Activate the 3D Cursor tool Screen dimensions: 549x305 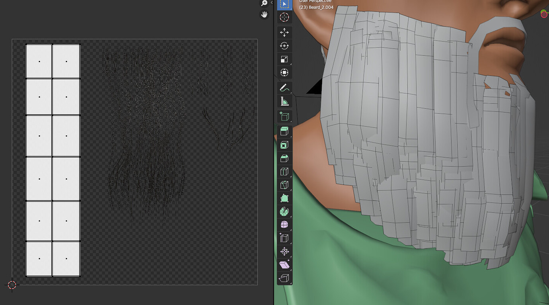(284, 17)
